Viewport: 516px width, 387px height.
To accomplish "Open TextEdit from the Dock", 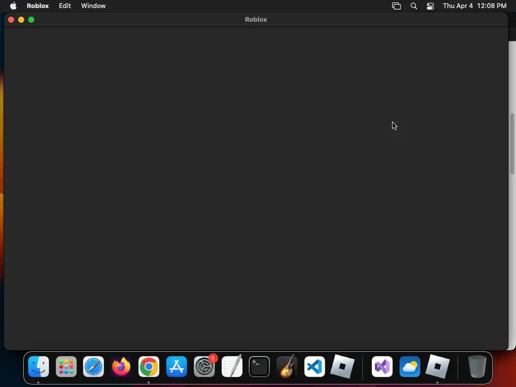I will (x=232, y=366).
